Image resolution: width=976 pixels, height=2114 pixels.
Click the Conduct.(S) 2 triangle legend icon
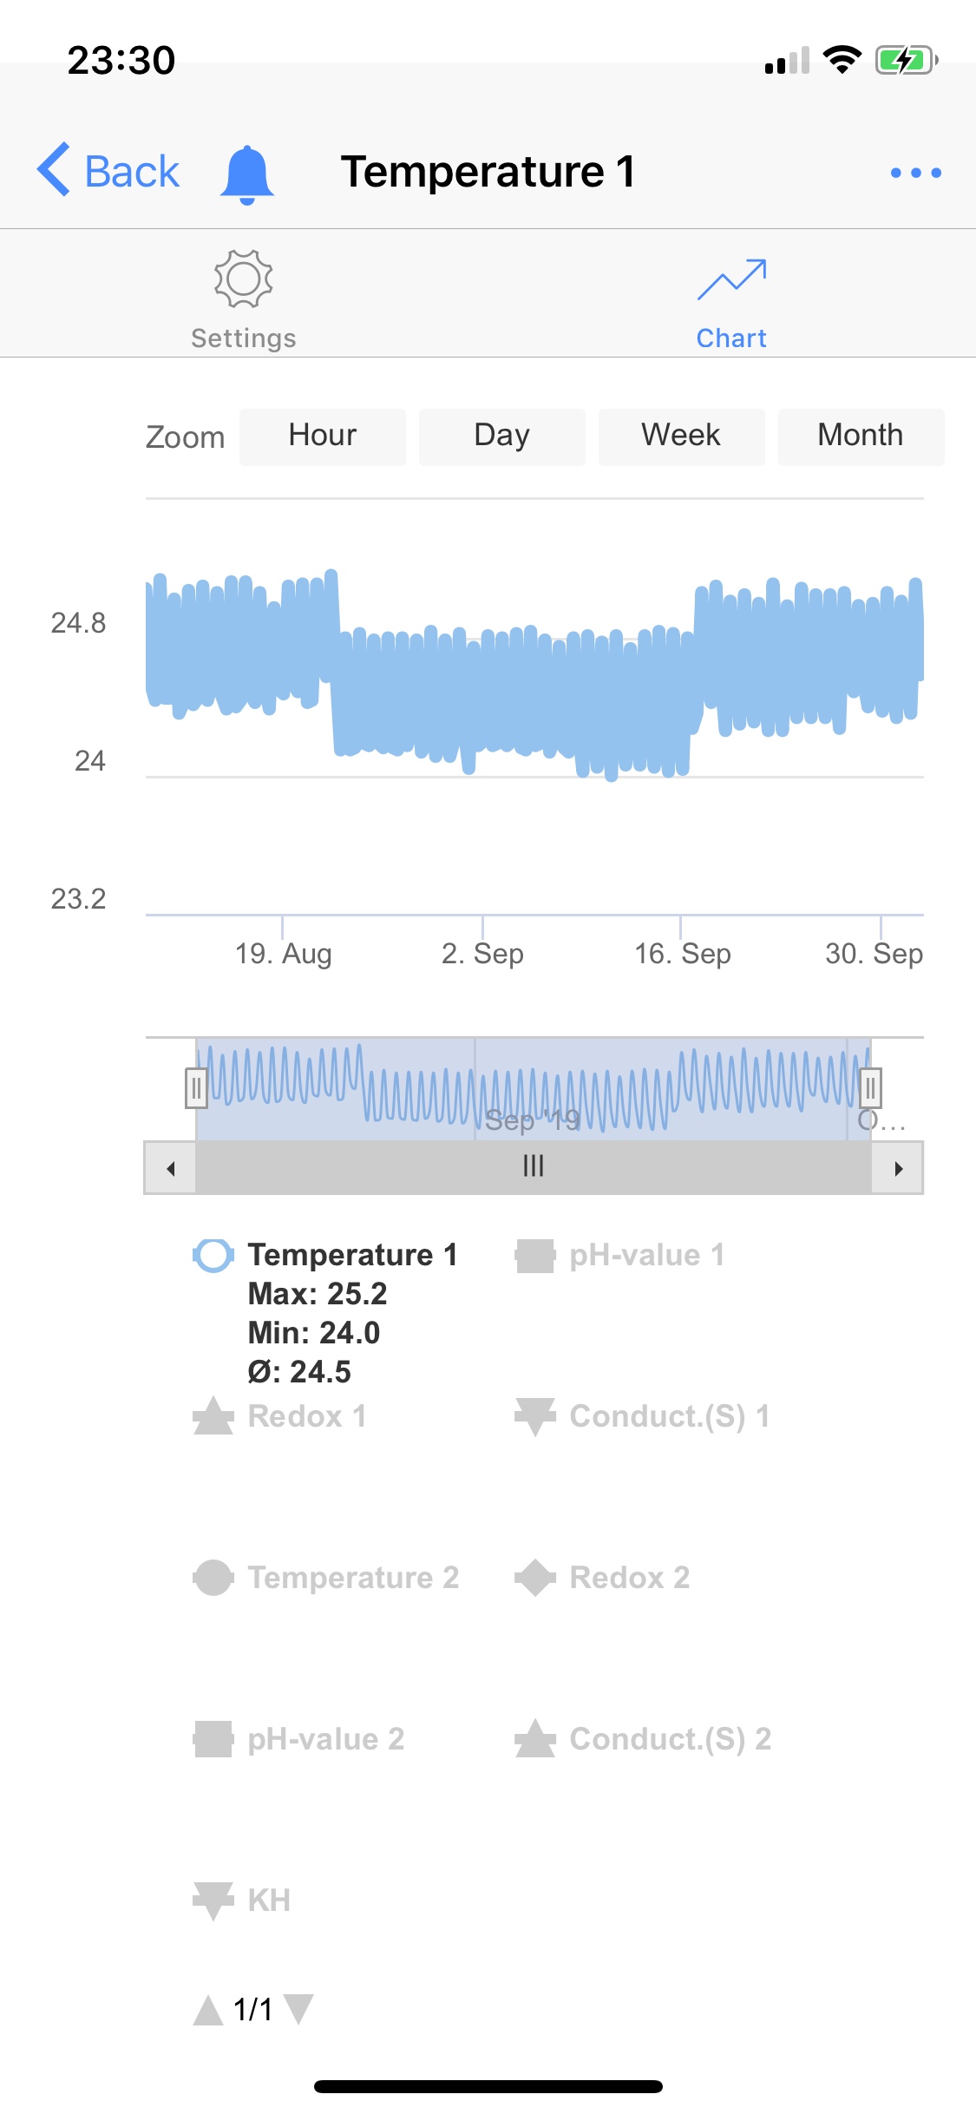[x=535, y=1739]
